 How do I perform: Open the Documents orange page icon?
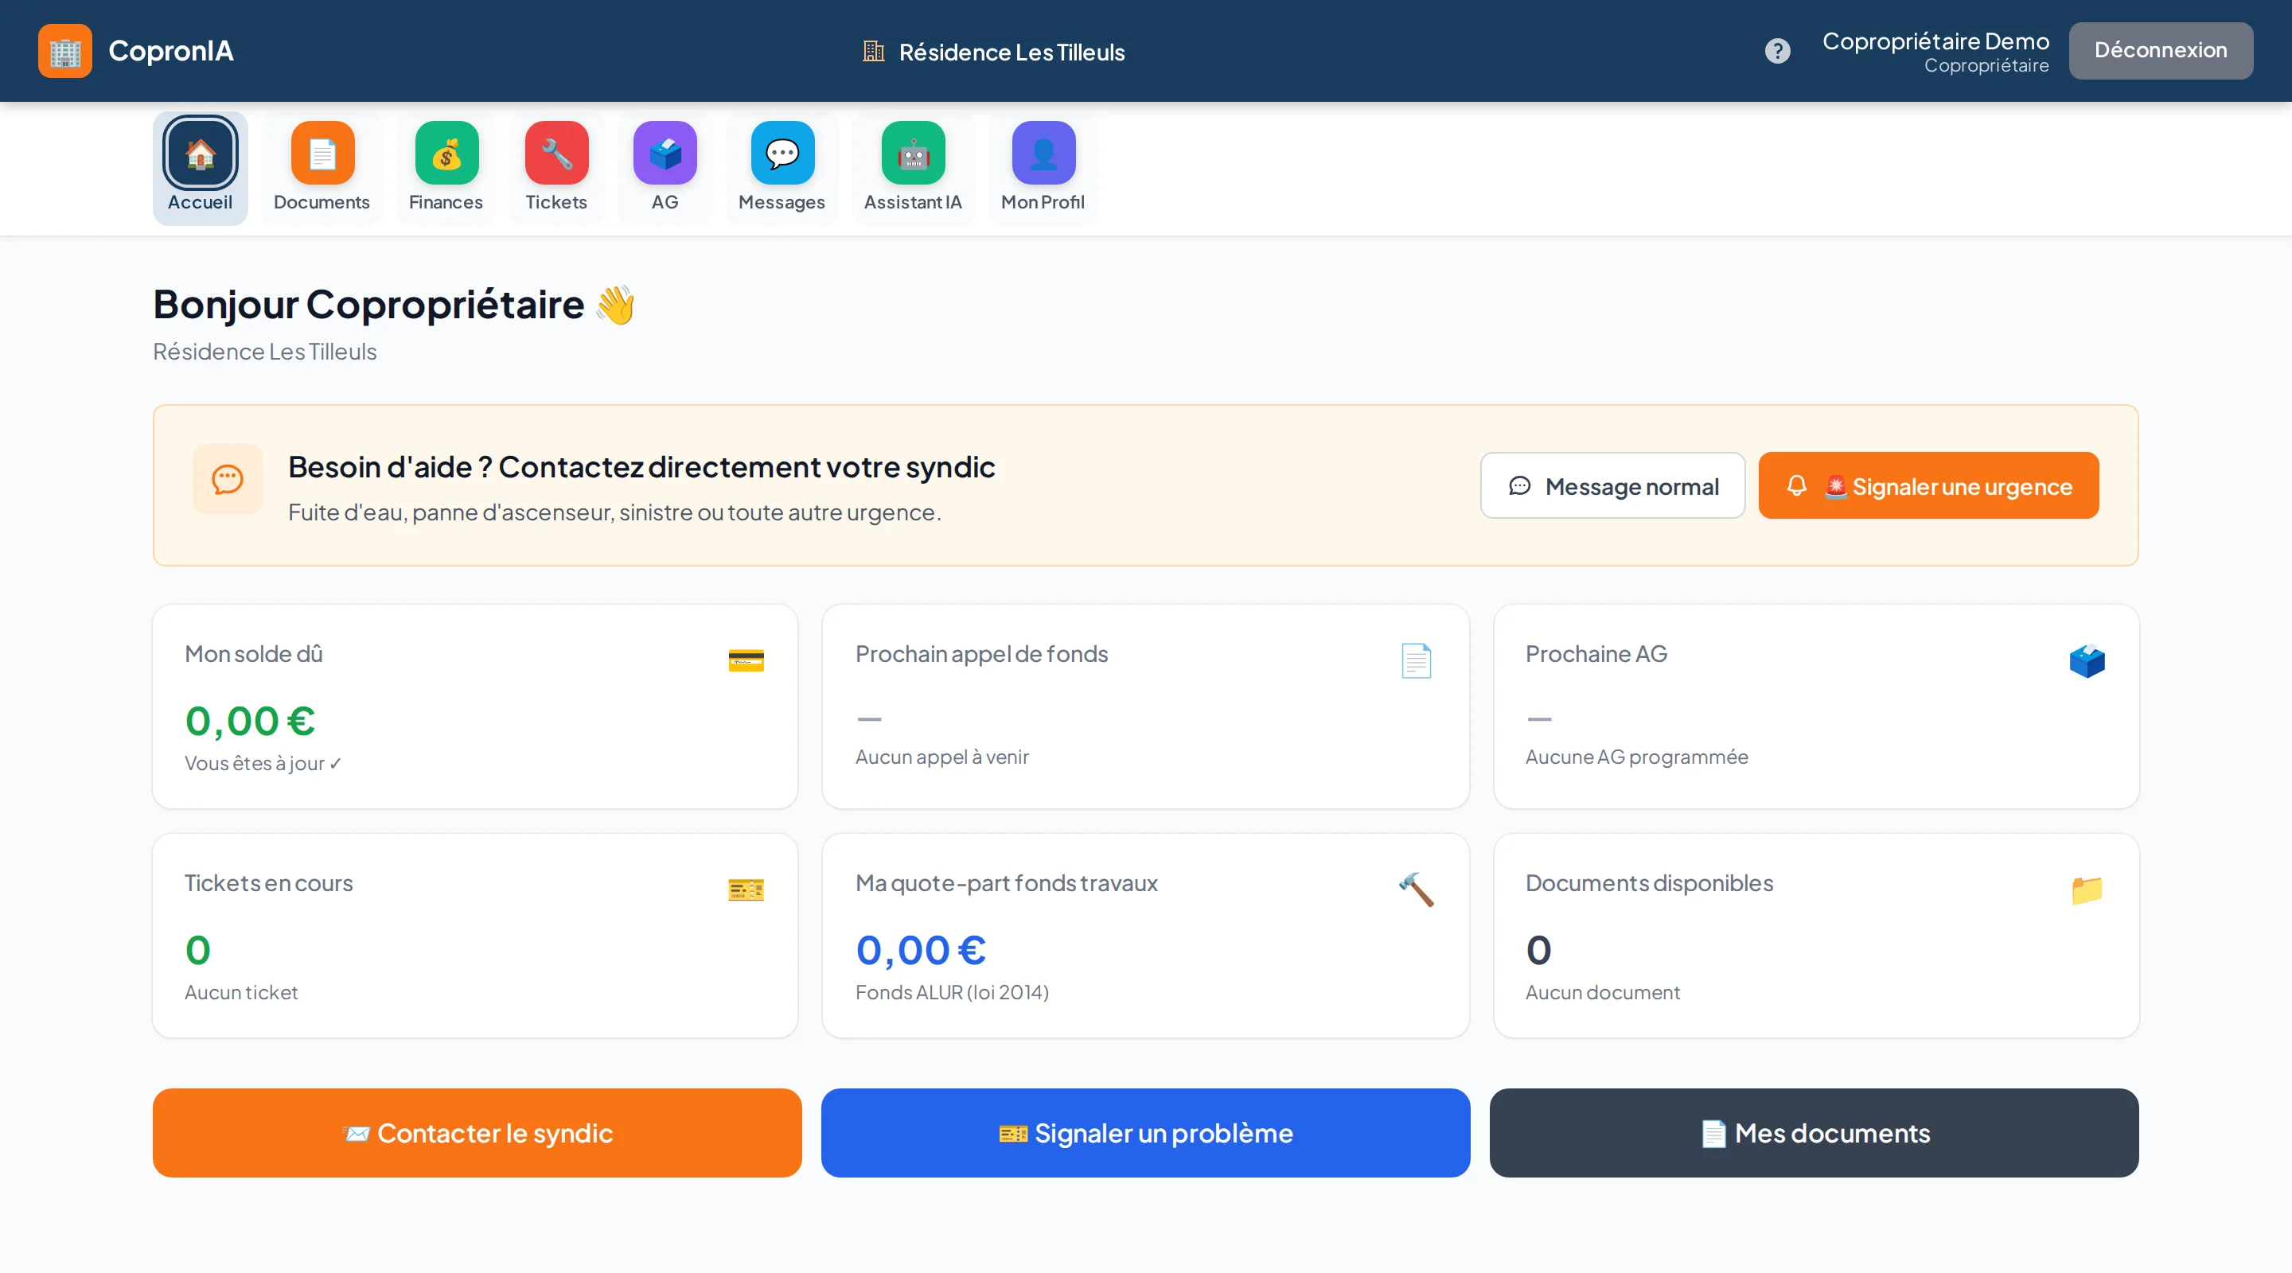[322, 153]
